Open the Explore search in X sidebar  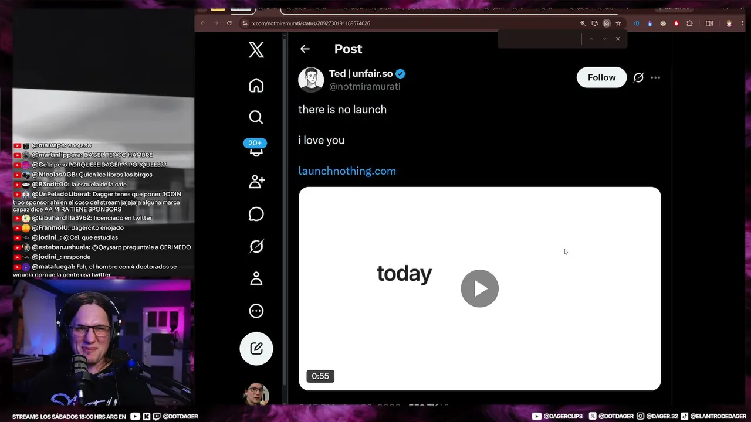click(x=256, y=117)
